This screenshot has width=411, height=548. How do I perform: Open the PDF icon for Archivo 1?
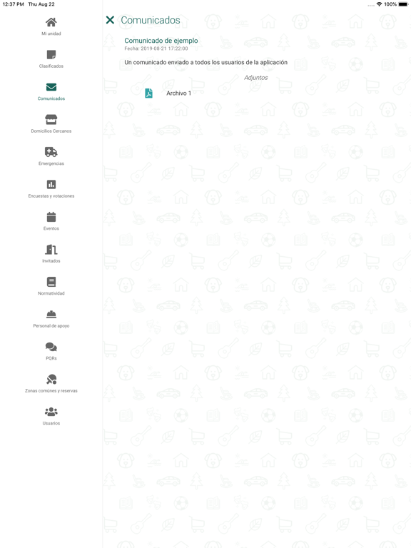(x=148, y=93)
